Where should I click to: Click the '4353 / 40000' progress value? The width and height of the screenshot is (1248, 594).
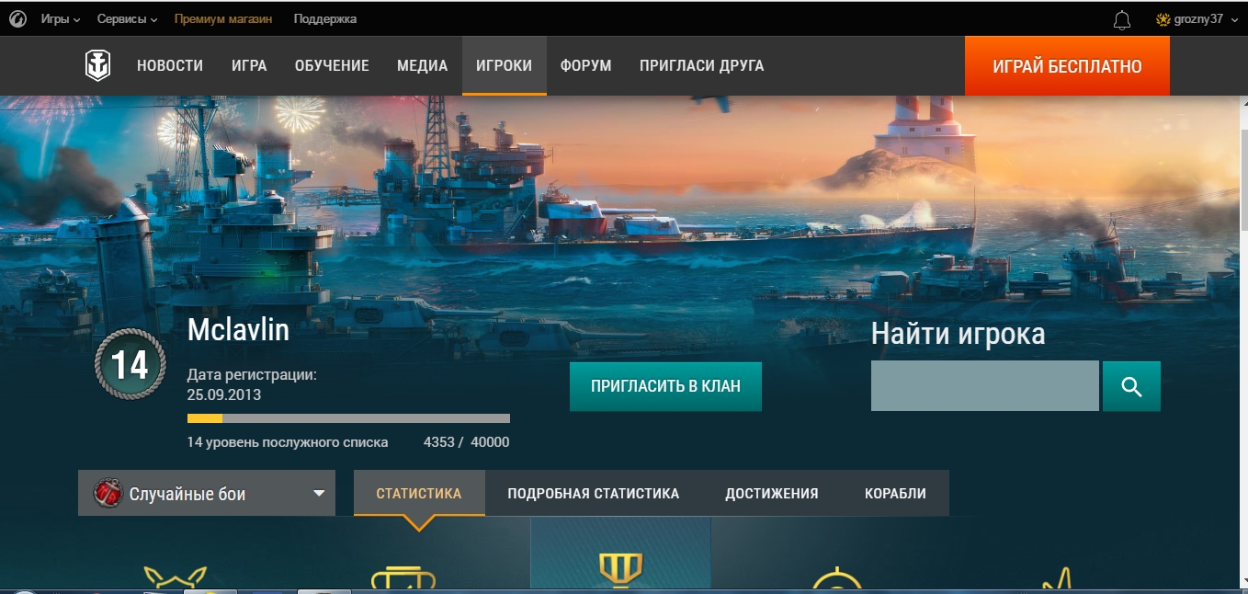pos(466,442)
